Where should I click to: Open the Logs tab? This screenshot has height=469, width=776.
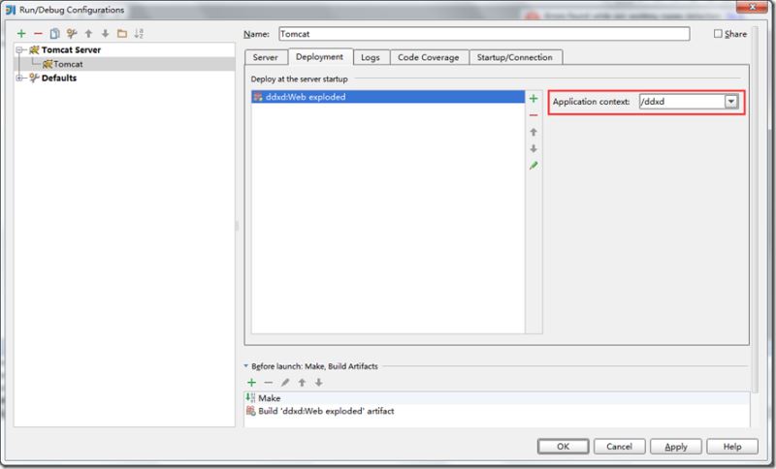click(371, 57)
